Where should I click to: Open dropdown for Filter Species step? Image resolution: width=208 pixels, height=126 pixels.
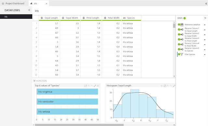point(205,54)
